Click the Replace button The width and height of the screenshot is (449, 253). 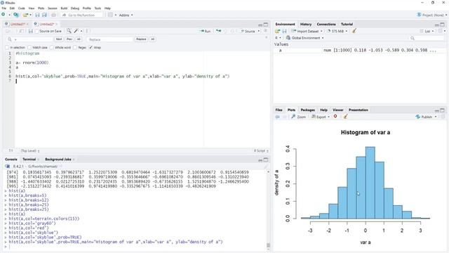141,39
